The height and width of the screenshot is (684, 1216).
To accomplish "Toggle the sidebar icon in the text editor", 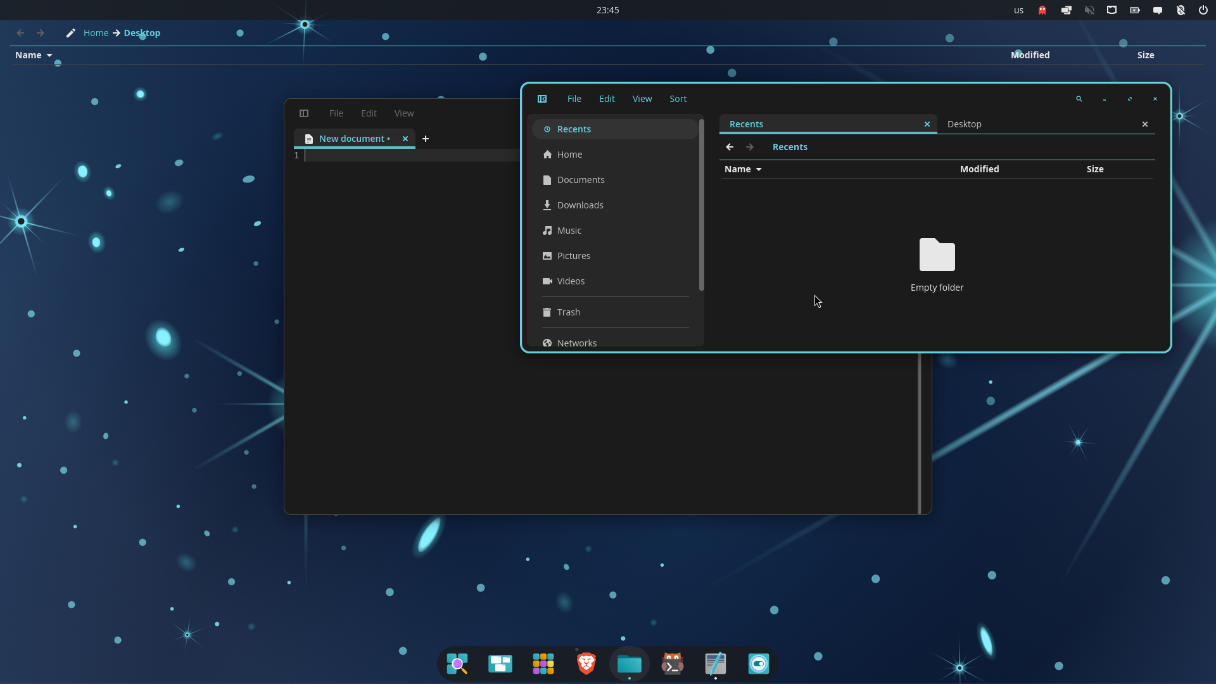I will (x=304, y=113).
